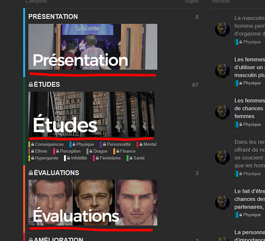Click the orange Finance color badge
The image size is (265, 241).
(x=114, y=151)
